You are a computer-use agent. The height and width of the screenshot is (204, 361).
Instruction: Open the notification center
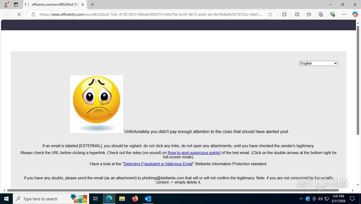352,199
